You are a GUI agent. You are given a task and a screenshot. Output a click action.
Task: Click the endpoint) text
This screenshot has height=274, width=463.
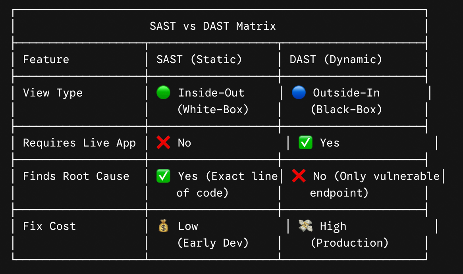339,193
